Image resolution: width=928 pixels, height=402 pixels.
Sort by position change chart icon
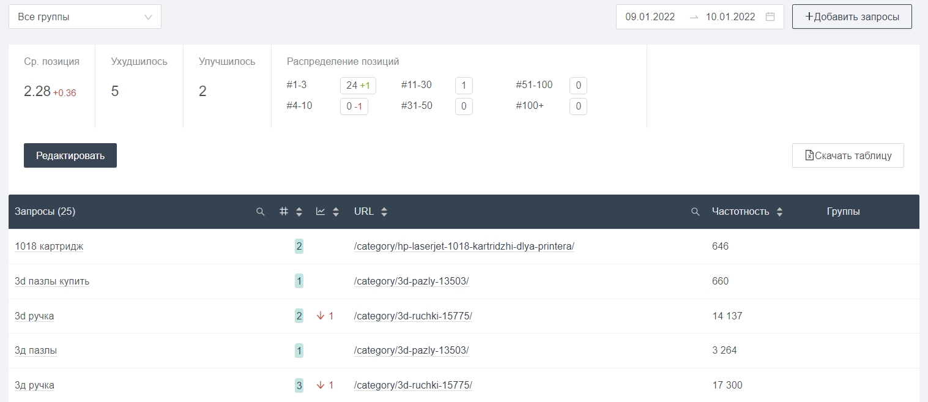(x=335, y=212)
